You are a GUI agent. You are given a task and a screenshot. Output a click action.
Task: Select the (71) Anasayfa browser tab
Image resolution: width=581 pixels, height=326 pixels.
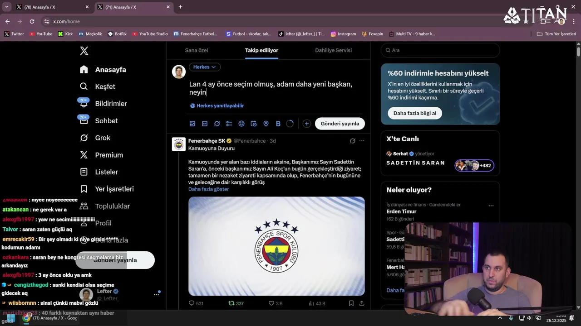[x=134, y=7]
